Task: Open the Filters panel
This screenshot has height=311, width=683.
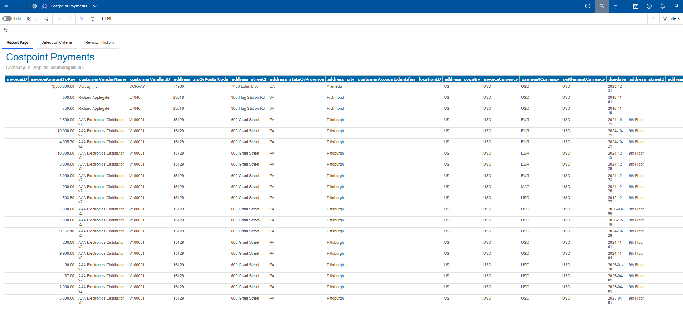Action: [x=671, y=18]
